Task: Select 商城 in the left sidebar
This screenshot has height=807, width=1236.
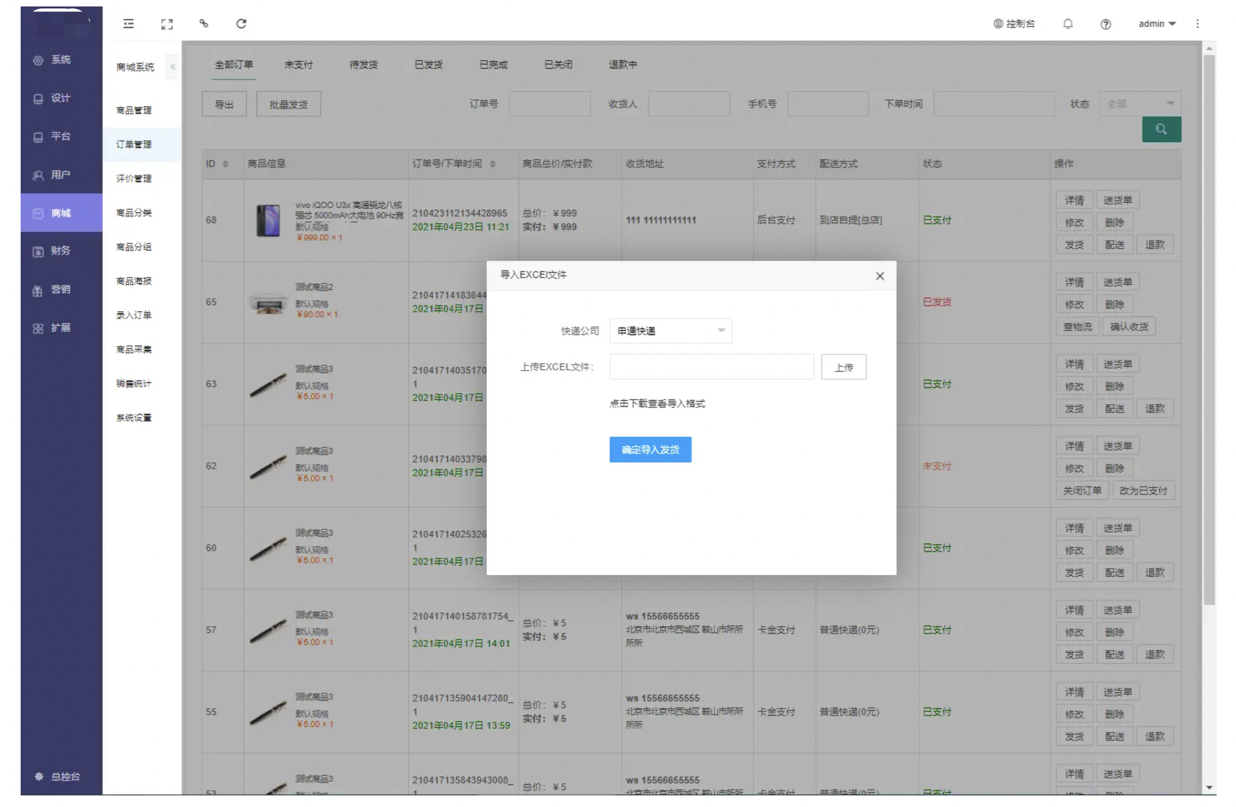Action: pos(61,212)
